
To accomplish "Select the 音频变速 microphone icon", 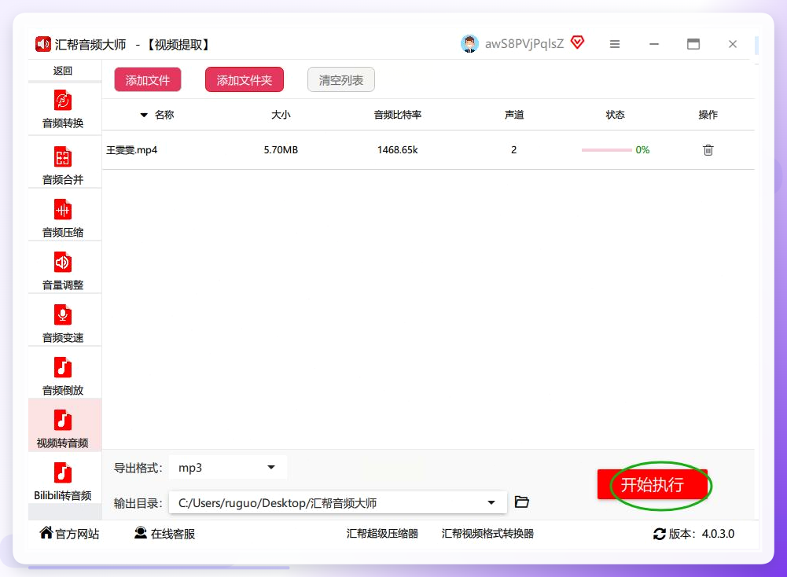I will pyautogui.click(x=63, y=314).
